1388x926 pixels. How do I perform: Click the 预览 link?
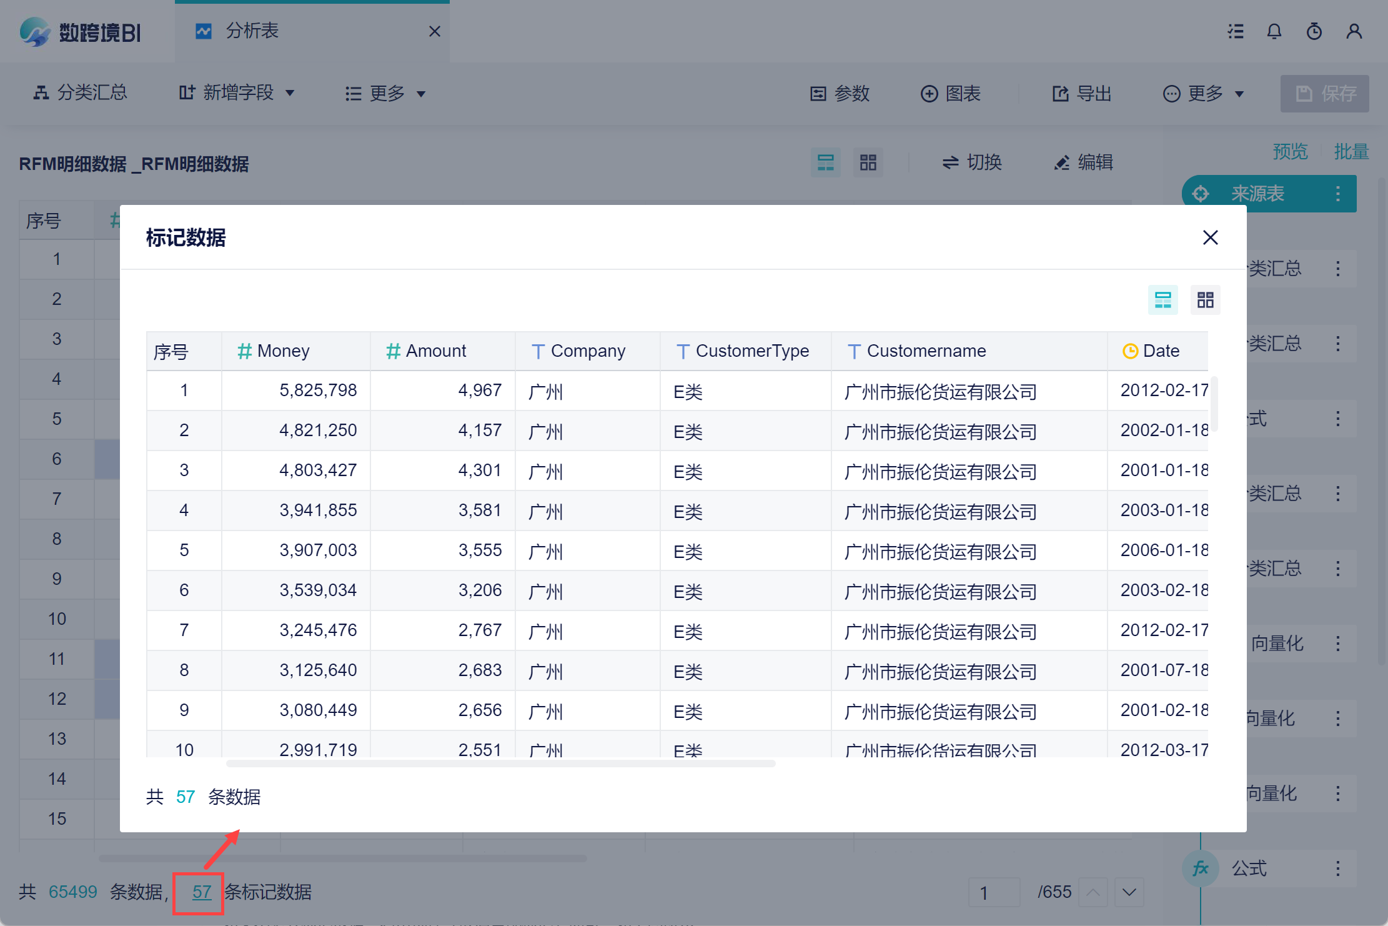[x=1290, y=151]
